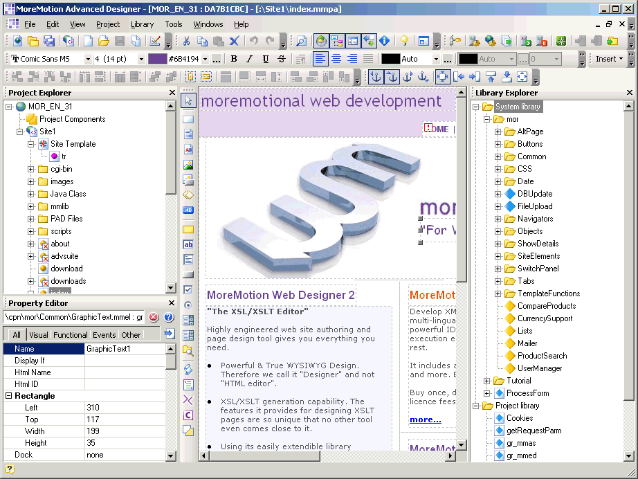Click the key icon in the top toolbar
The height and width of the screenshot is (479, 638).
point(455,41)
